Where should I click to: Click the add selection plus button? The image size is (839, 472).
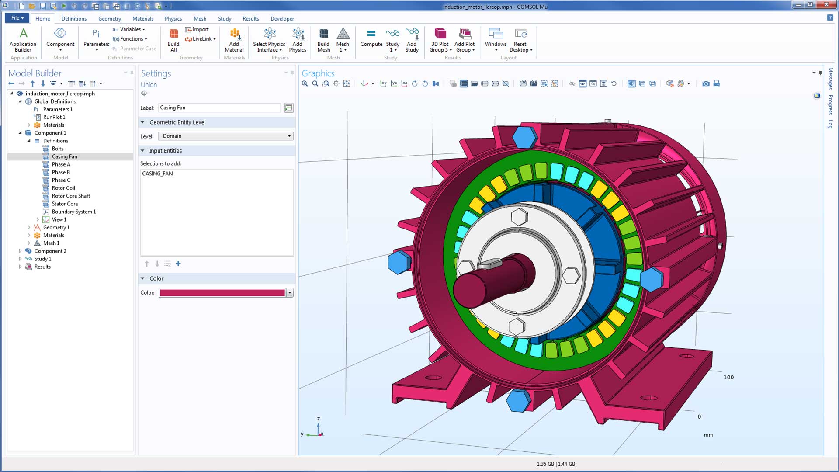click(x=178, y=264)
